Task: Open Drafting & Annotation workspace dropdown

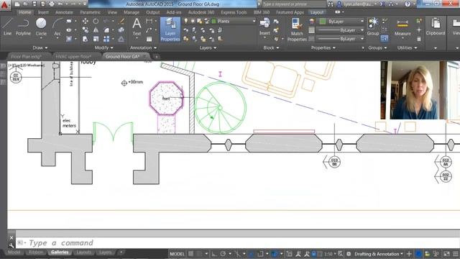Action: tap(379, 254)
